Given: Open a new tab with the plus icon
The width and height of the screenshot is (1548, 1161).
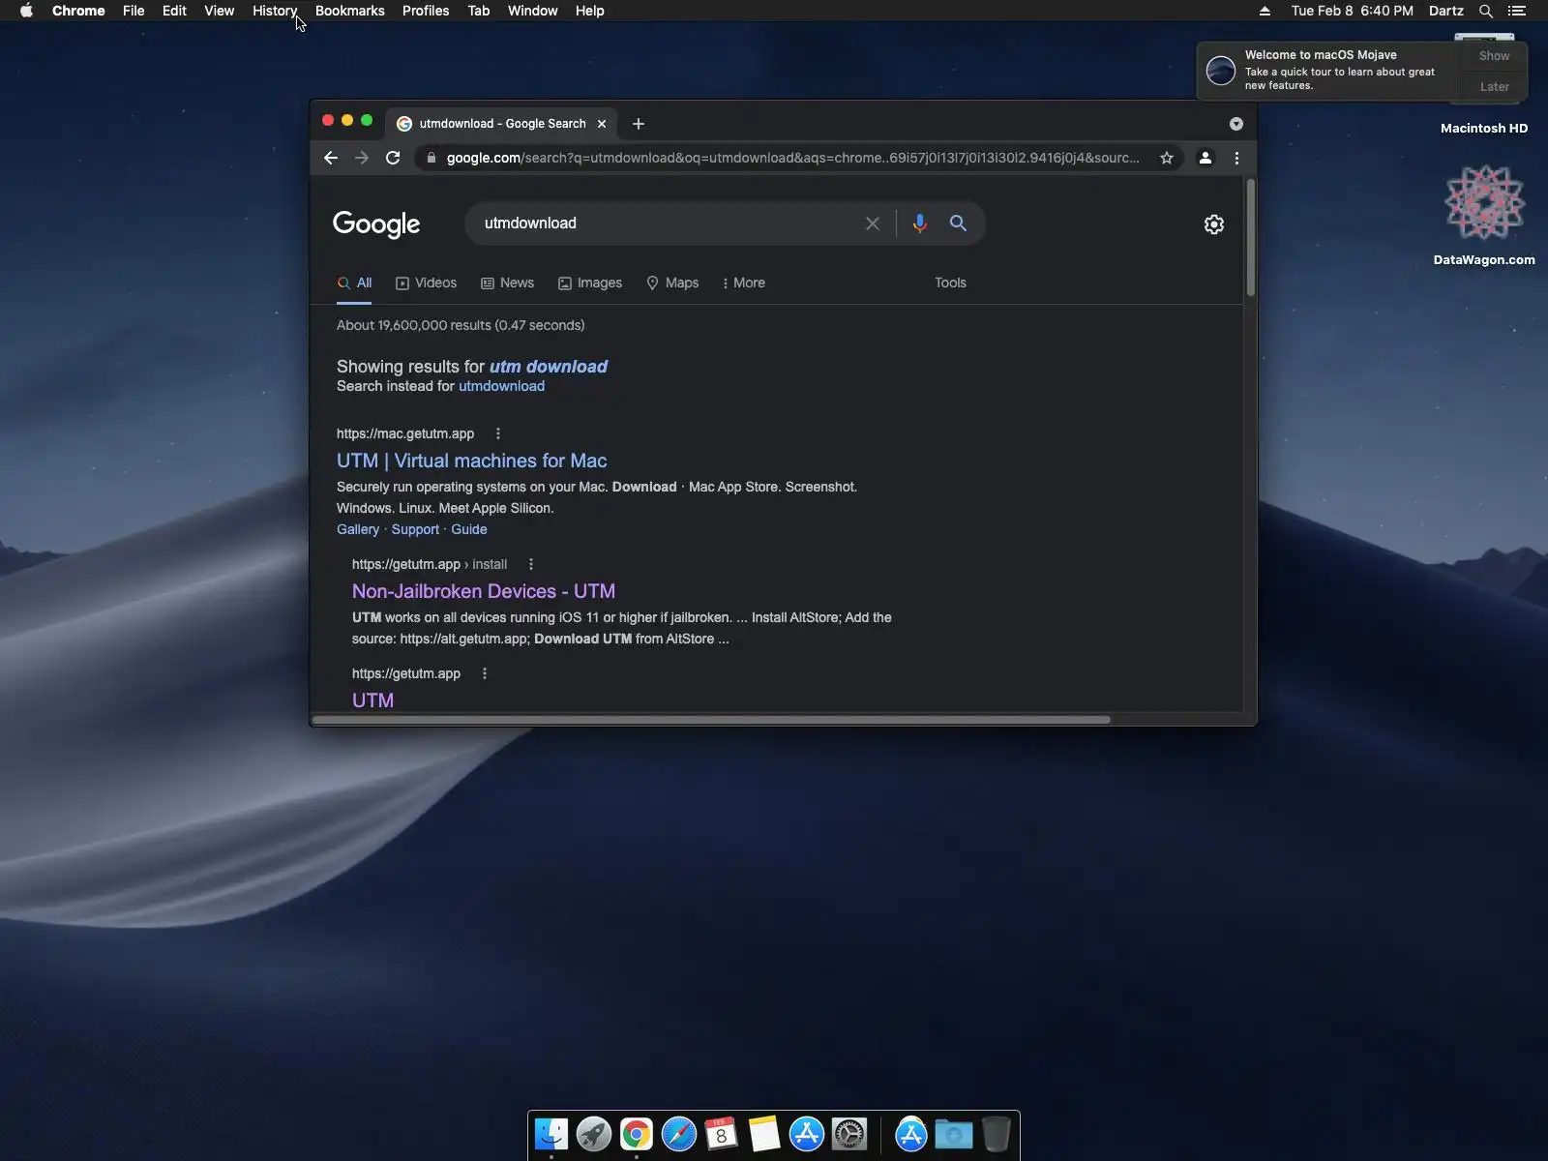Looking at the screenshot, I should click(x=639, y=124).
